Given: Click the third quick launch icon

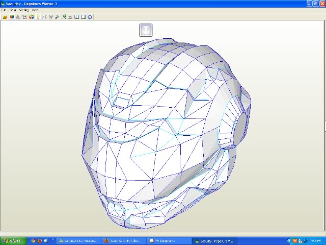Looking at the screenshot, I should (x=46, y=241).
